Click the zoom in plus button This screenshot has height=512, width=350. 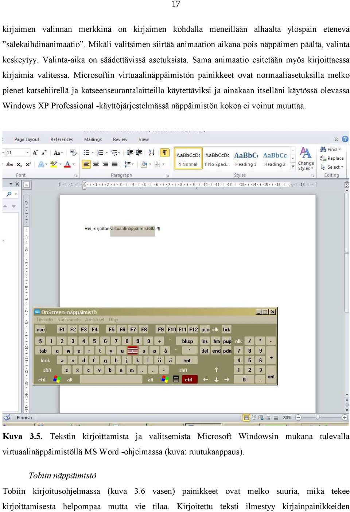click(x=345, y=418)
